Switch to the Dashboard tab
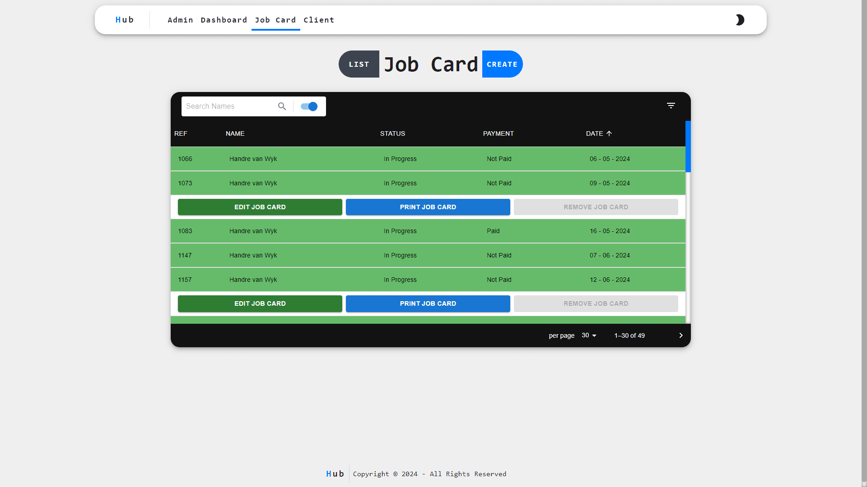867x487 pixels. tap(224, 20)
